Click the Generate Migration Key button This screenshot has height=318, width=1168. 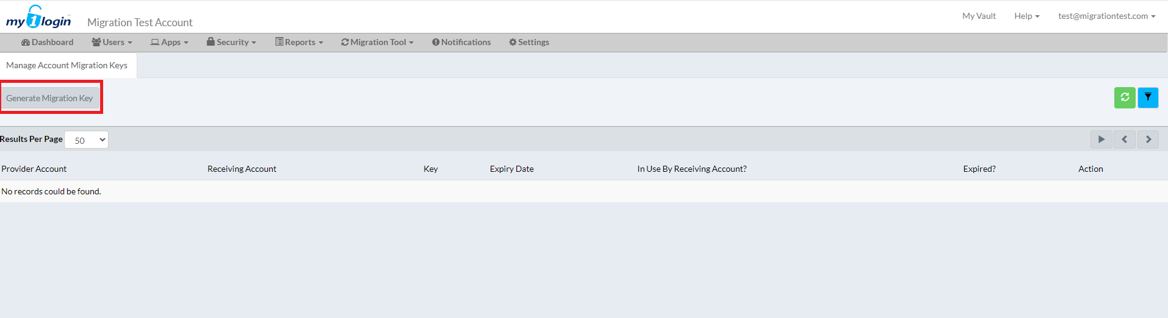[x=50, y=98]
